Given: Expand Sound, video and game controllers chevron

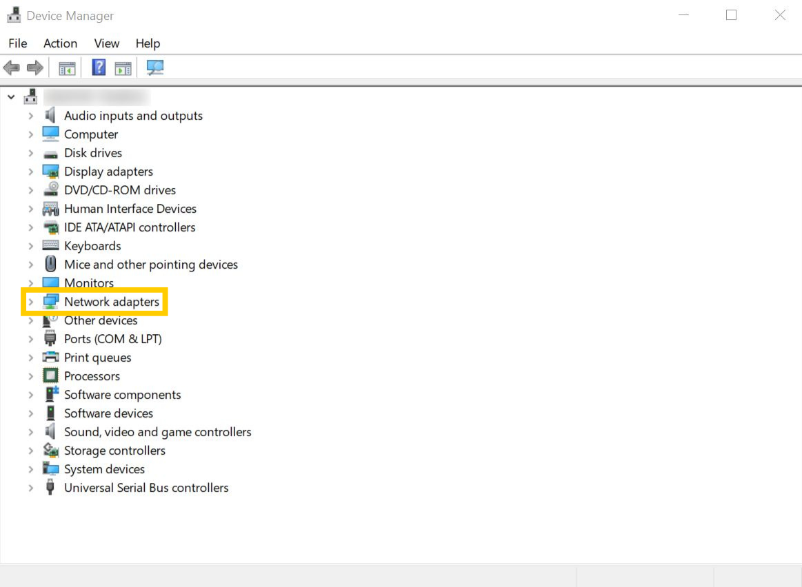Looking at the screenshot, I should pyautogui.click(x=31, y=432).
